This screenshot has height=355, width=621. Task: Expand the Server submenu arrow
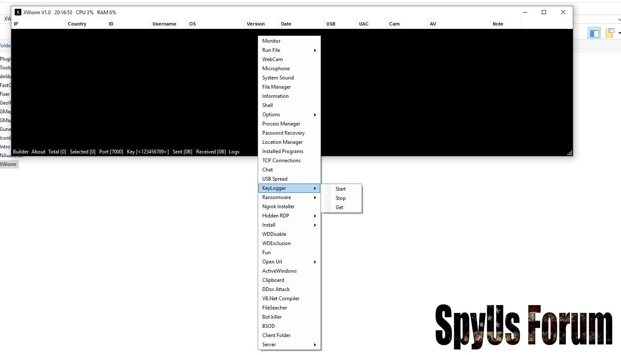315,345
